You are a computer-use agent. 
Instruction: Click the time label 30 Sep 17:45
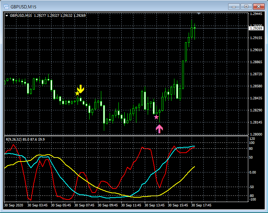201,205
